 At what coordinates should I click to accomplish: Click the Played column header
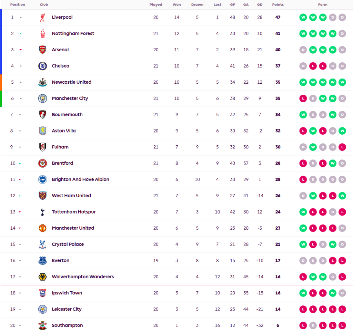coord(156,5)
